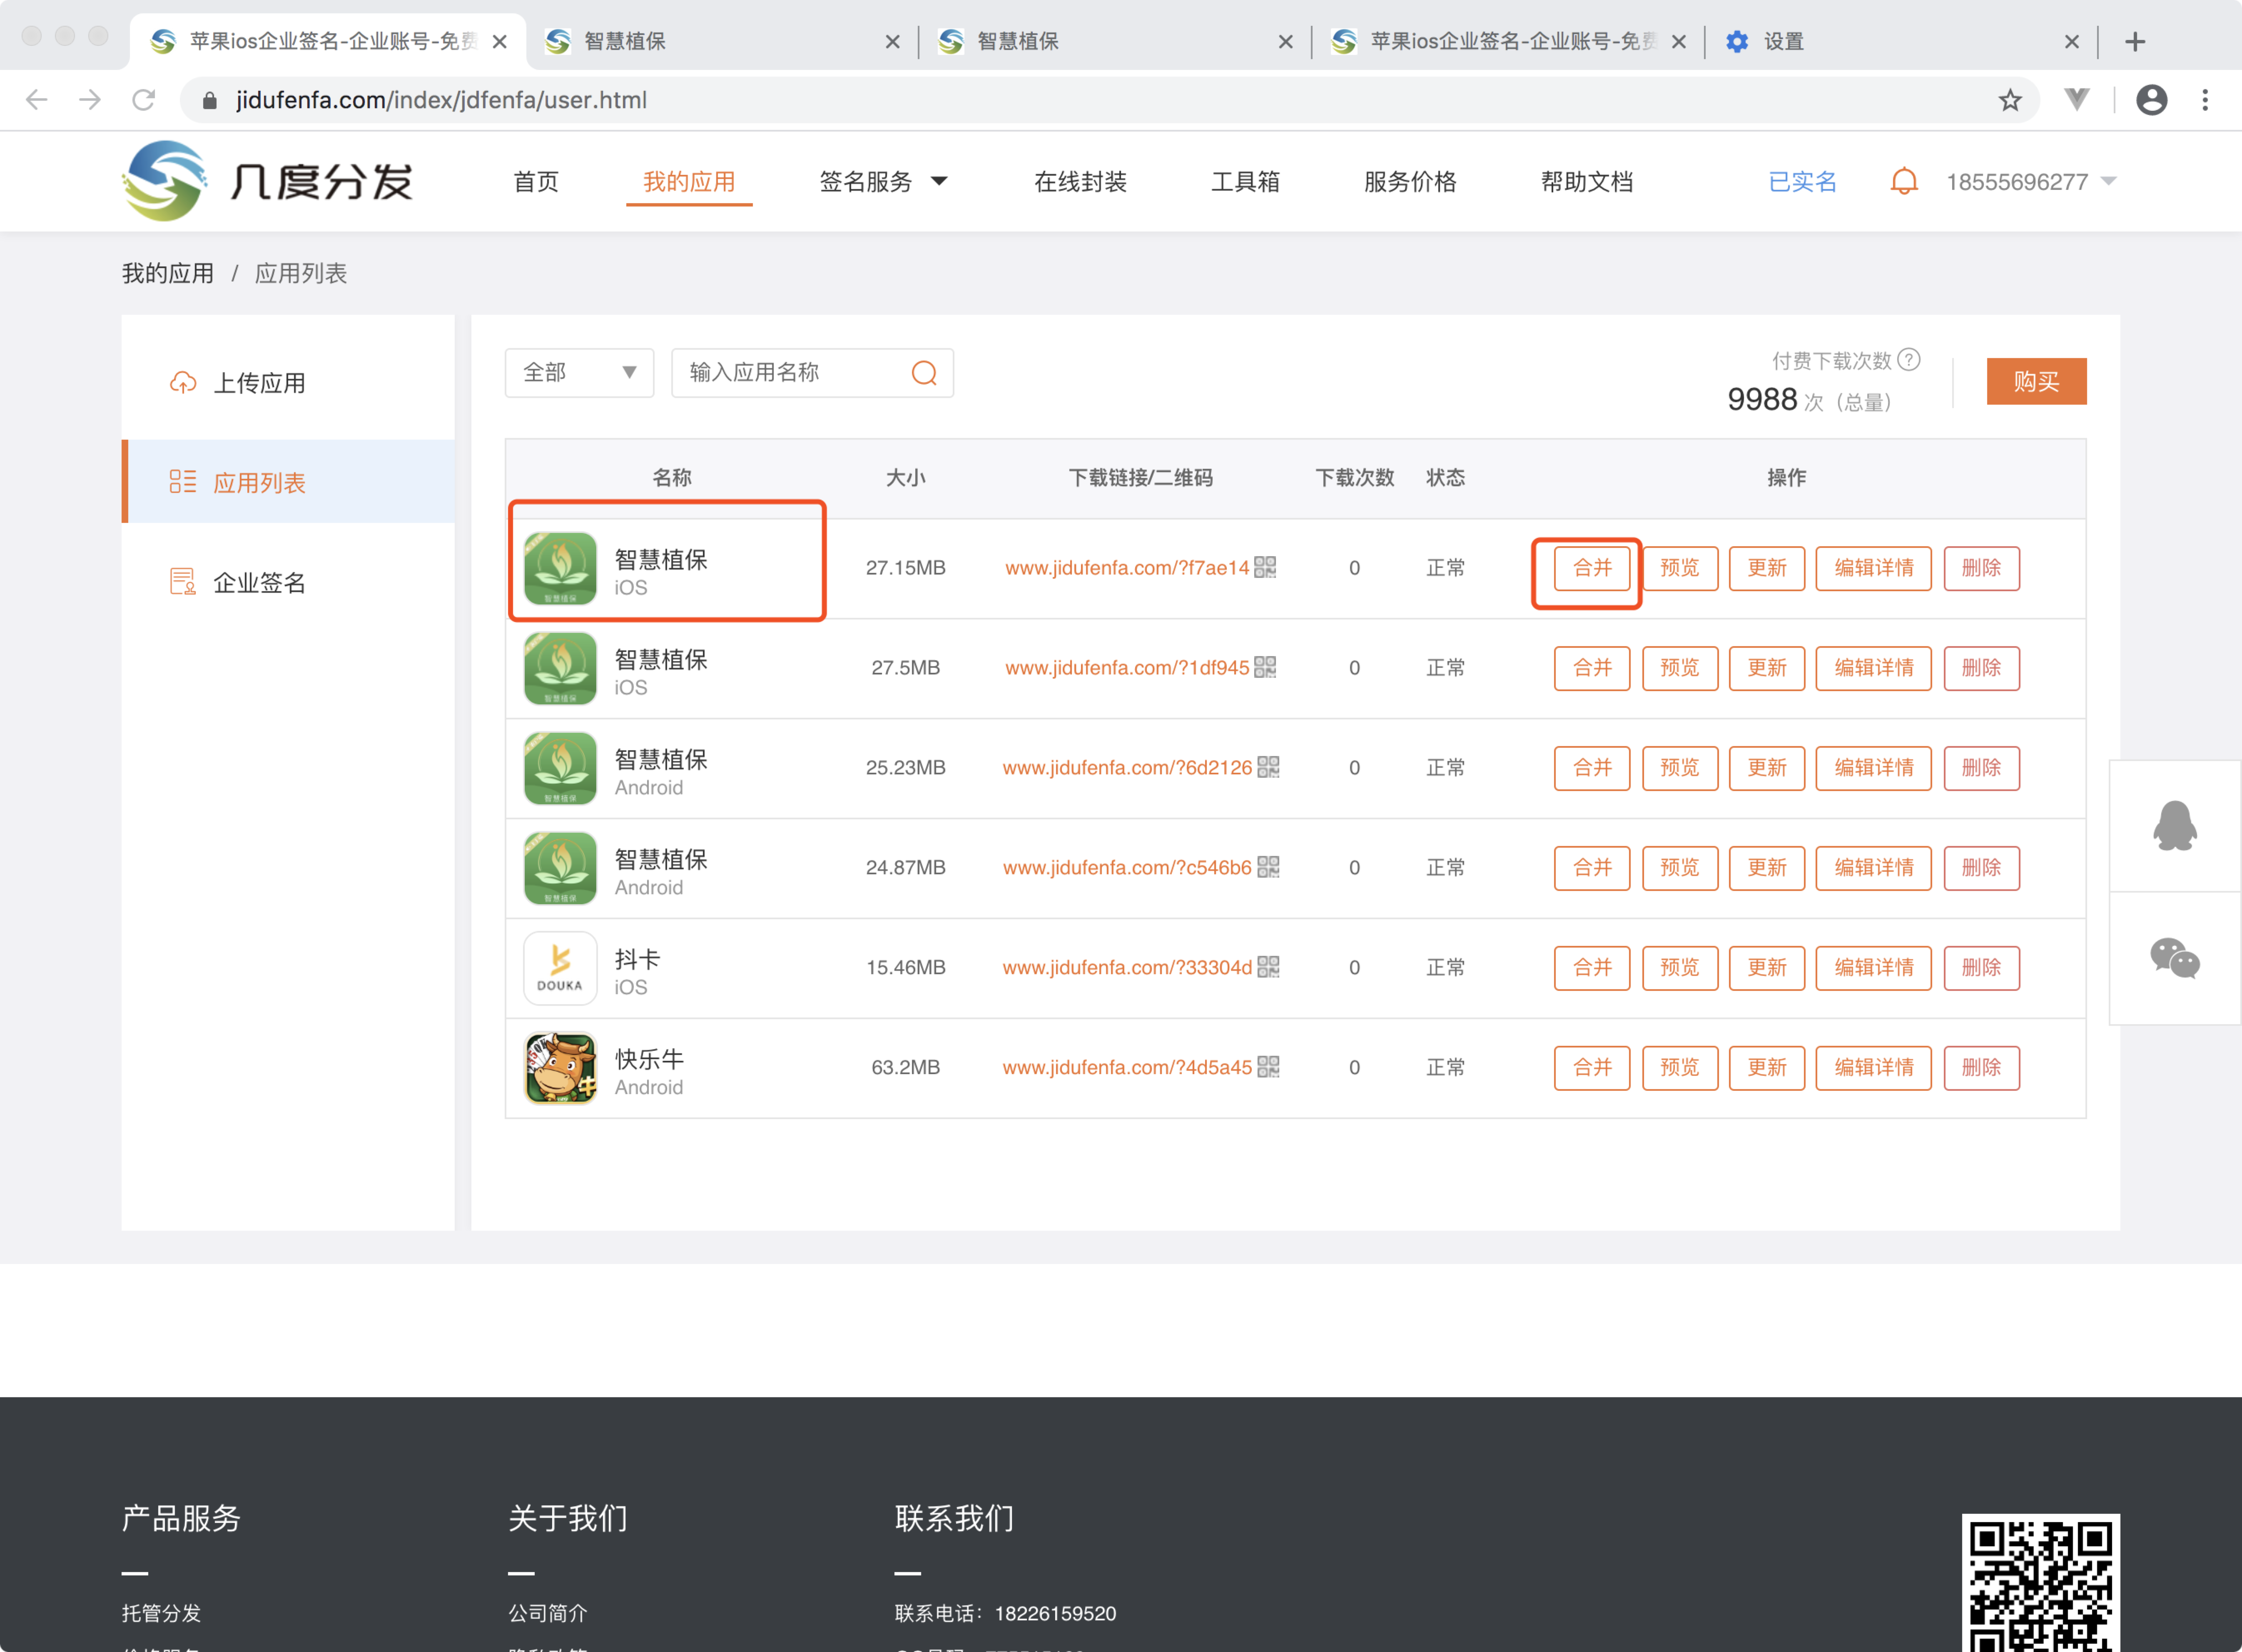The height and width of the screenshot is (1652, 2242).
Task: Go to 首页 in navigation
Action: 536,182
